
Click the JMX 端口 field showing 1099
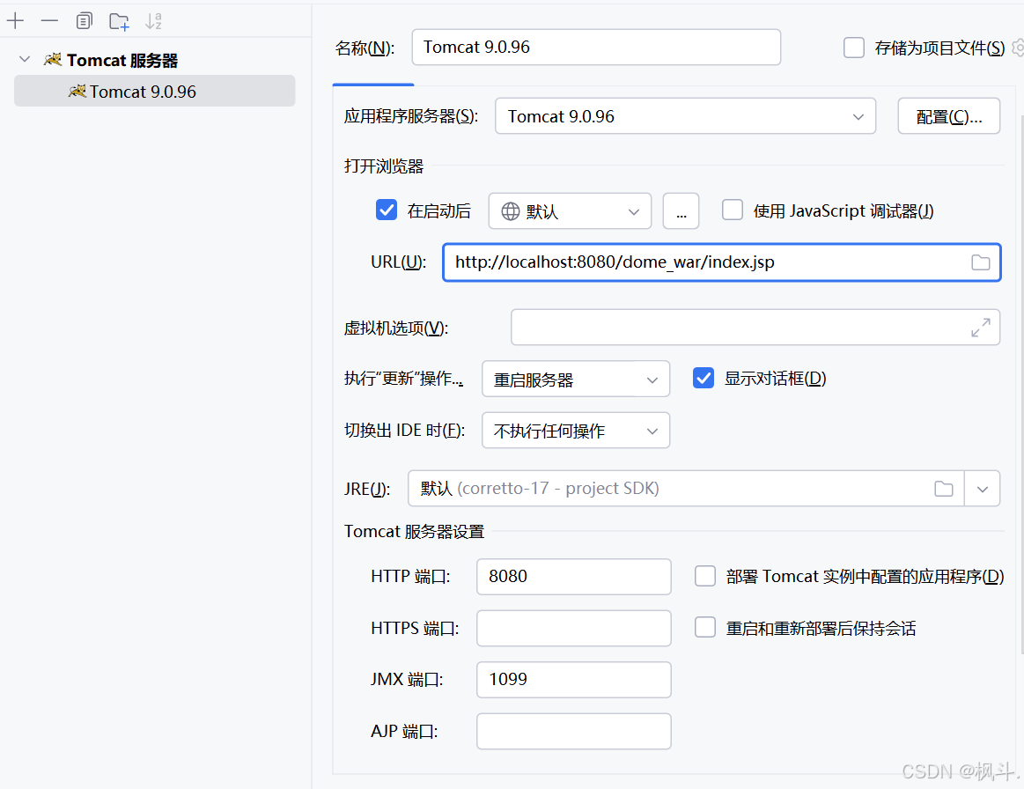coord(574,680)
